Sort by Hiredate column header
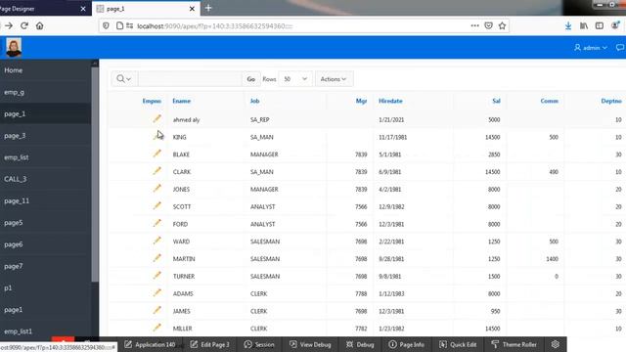The width and height of the screenshot is (626, 352). pos(390,101)
